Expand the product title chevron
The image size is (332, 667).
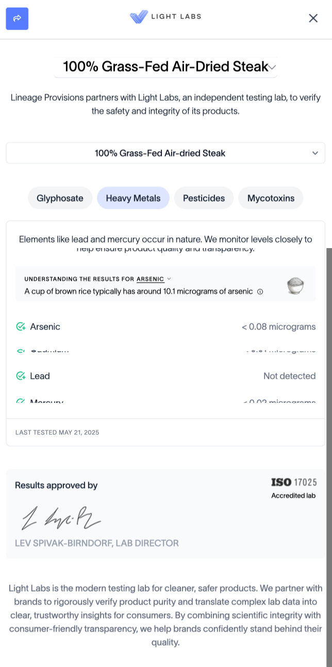click(x=273, y=67)
